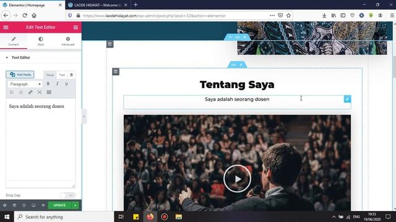Switch to the LAODE HIDAYAT browser tab
This screenshot has height=222, width=396.
[x=98, y=5]
